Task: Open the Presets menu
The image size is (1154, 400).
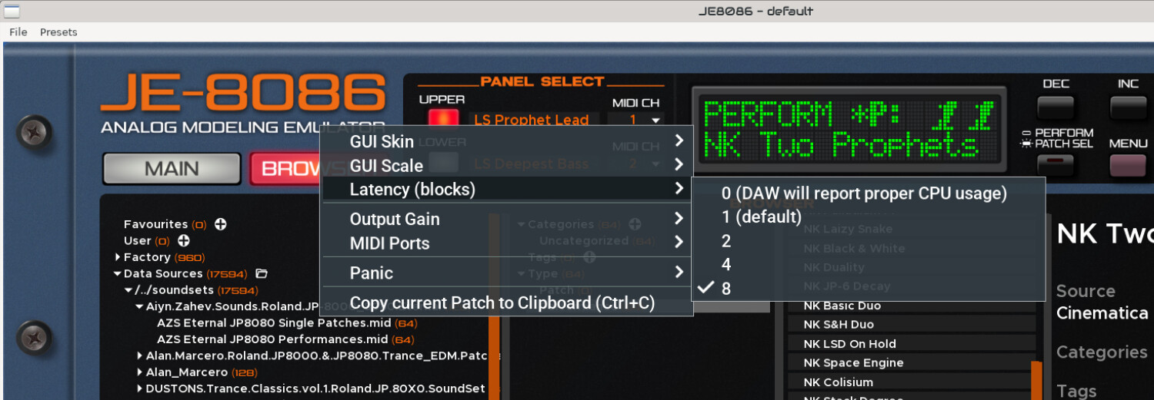Action: [58, 32]
